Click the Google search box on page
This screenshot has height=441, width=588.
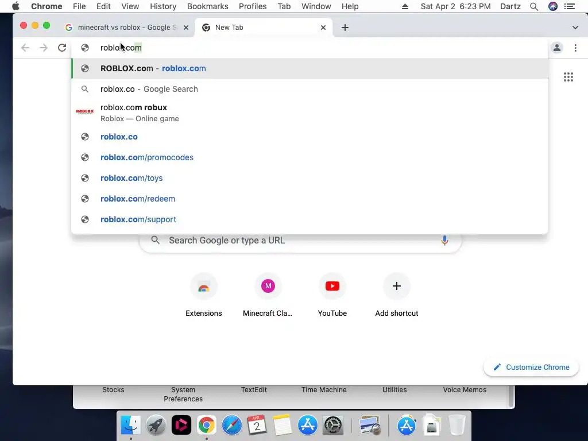(x=300, y=242)
